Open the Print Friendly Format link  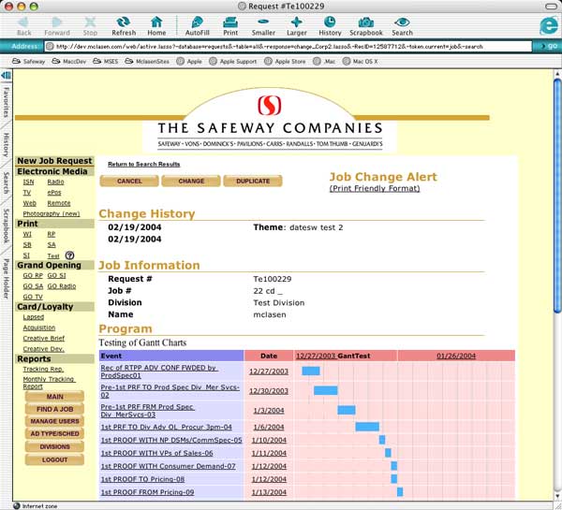pos(374,188)
